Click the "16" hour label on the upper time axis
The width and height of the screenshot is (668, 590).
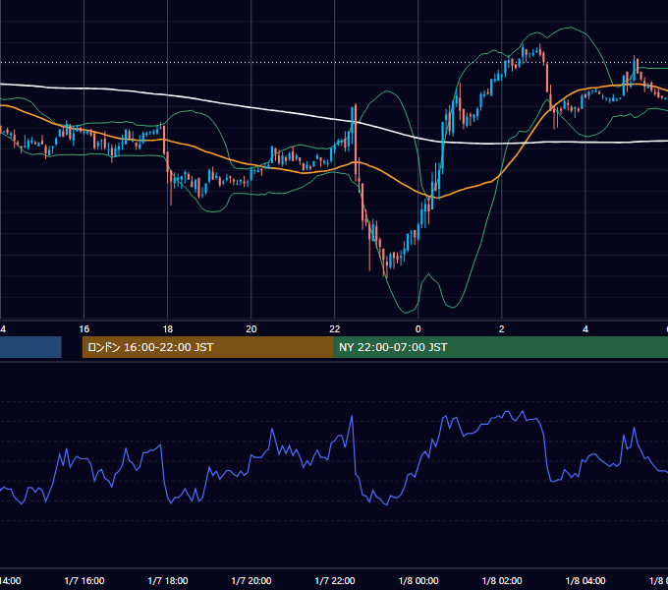pos(84,329)
